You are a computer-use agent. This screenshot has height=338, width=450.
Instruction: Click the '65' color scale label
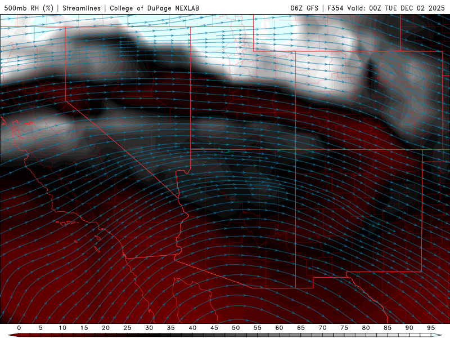[301, 328]
